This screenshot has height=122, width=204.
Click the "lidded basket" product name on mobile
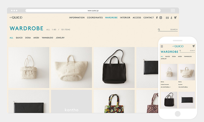[x=165, y=85]
